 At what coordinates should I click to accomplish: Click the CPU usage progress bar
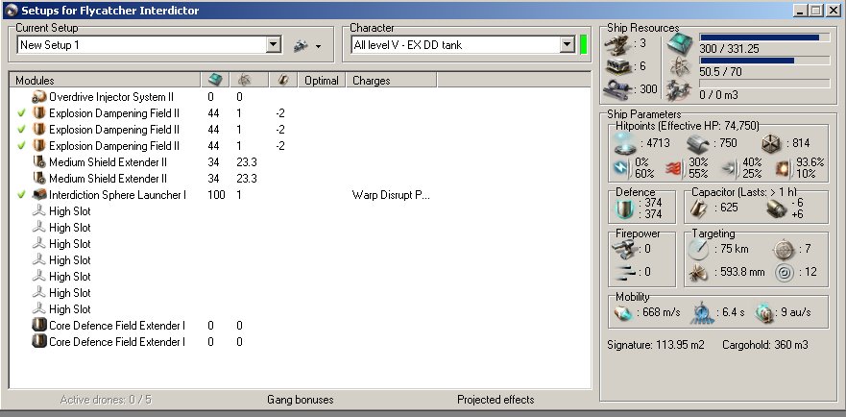pos(764,37)
